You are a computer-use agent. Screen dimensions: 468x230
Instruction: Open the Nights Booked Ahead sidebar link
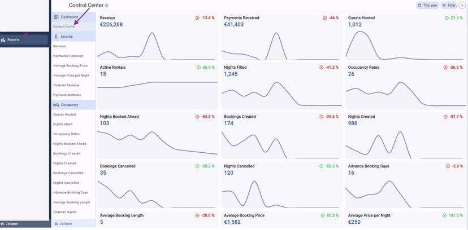pyautogui.click(x=70, y=144)
